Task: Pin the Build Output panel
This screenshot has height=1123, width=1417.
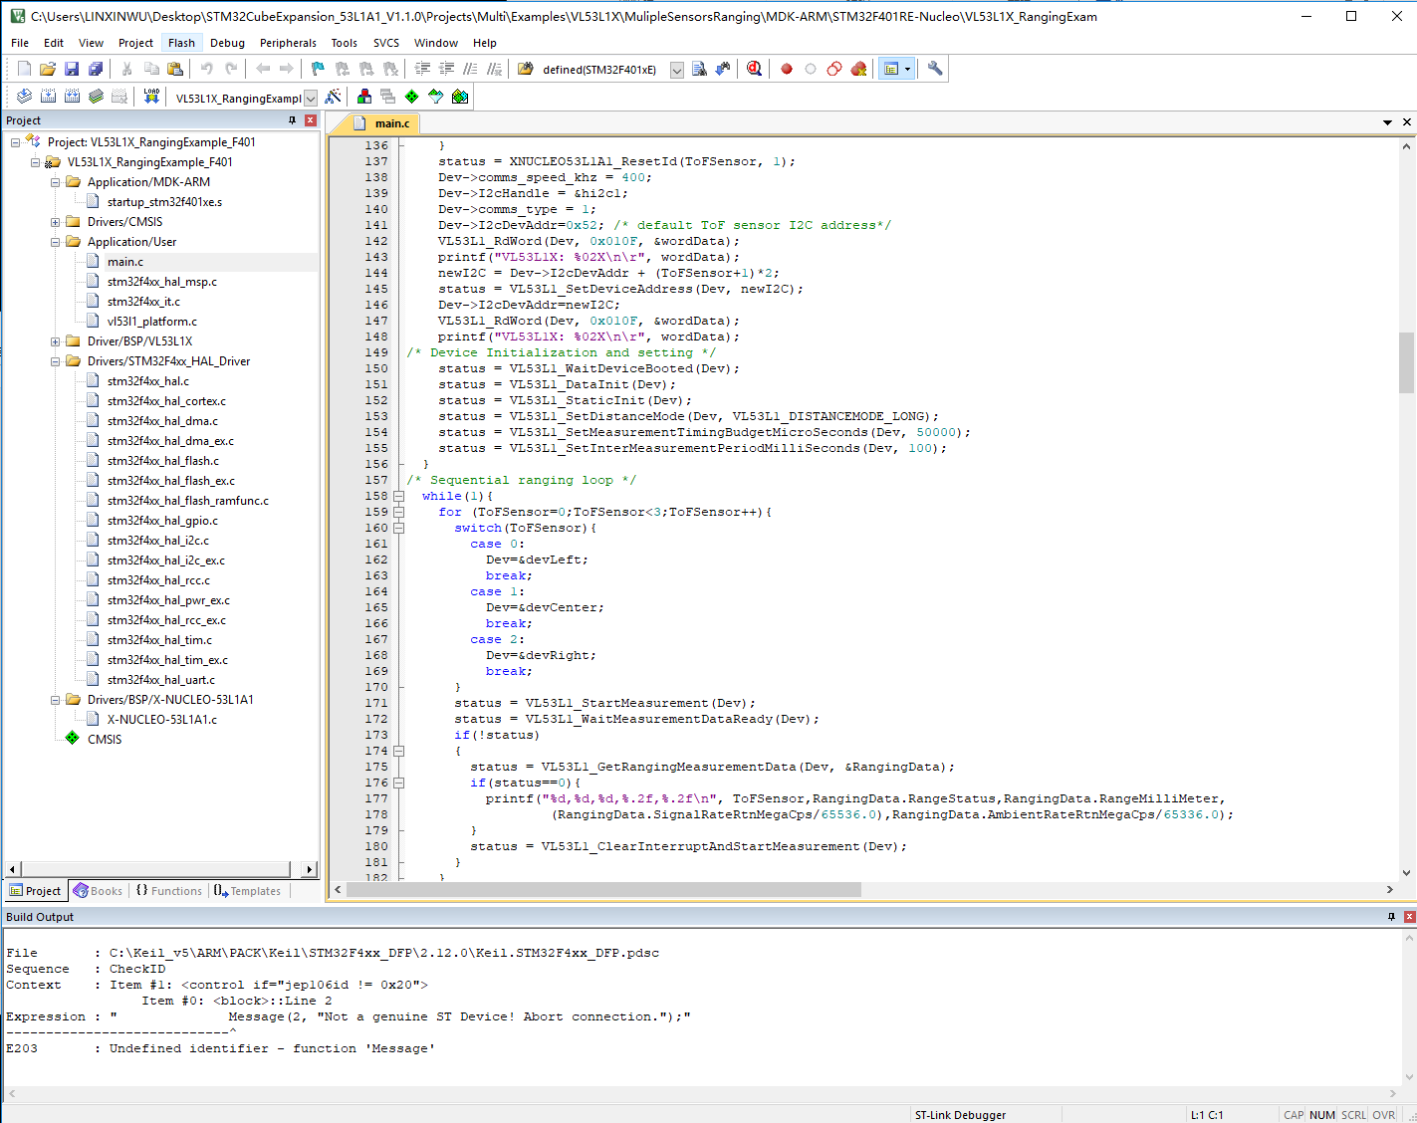Action: pyautogui.click(x=1392, y=917)
